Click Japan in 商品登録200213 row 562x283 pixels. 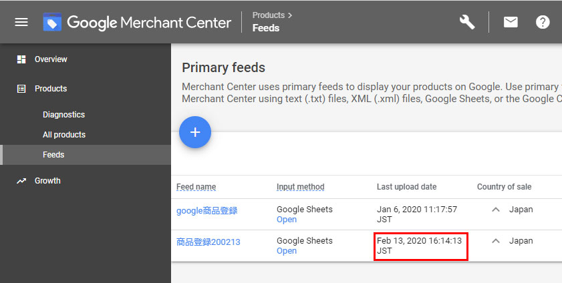(521, 241)
